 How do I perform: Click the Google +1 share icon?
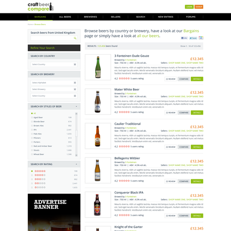pos(201,38)
